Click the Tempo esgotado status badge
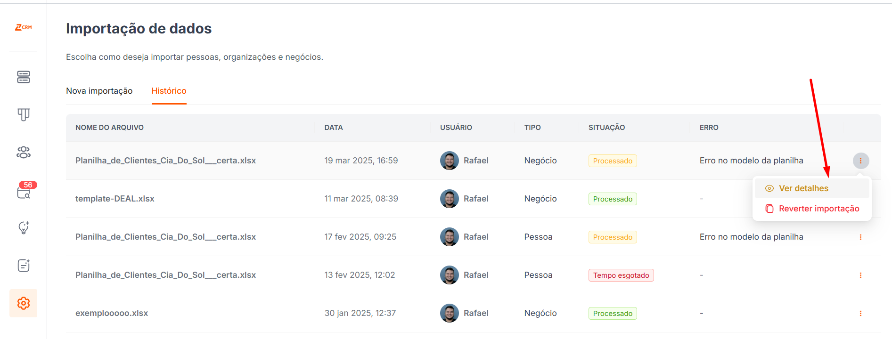Viewport: 892px width, 339px height. pyautogui.click(x=621, y=275)
